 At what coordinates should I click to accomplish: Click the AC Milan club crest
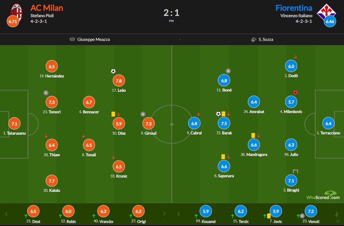[x=16, y=11]
